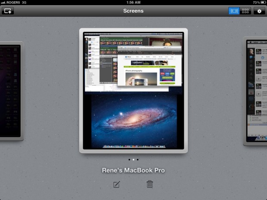The width and height of the screenshot is (267, 200).
Task: Edit Rene's MacBook Pro with pencil icon
Action: [x=117, y=185]
